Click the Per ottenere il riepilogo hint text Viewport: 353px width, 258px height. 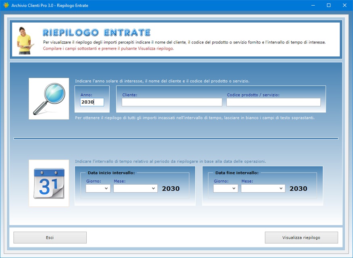click(195, 118)
